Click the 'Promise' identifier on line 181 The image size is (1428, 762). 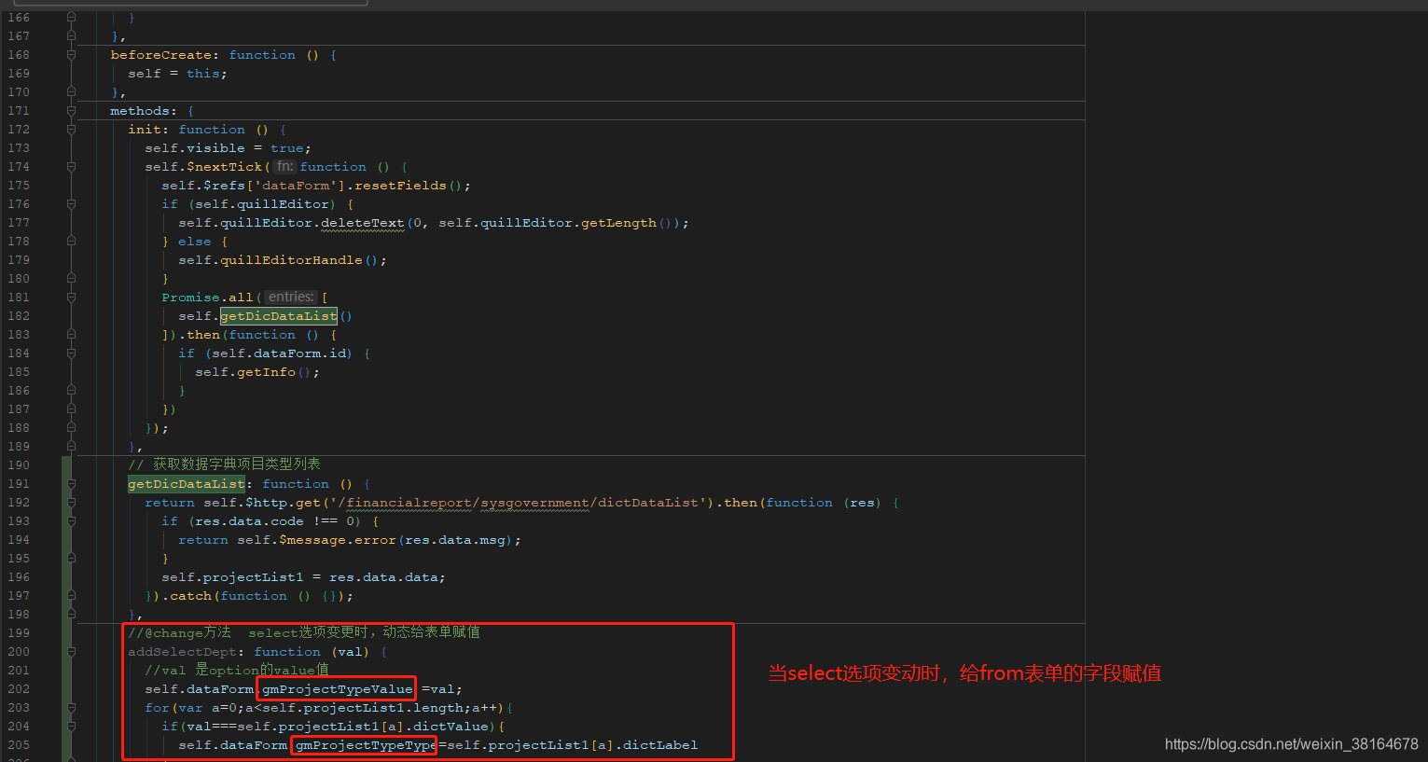[x=191, y=298]
